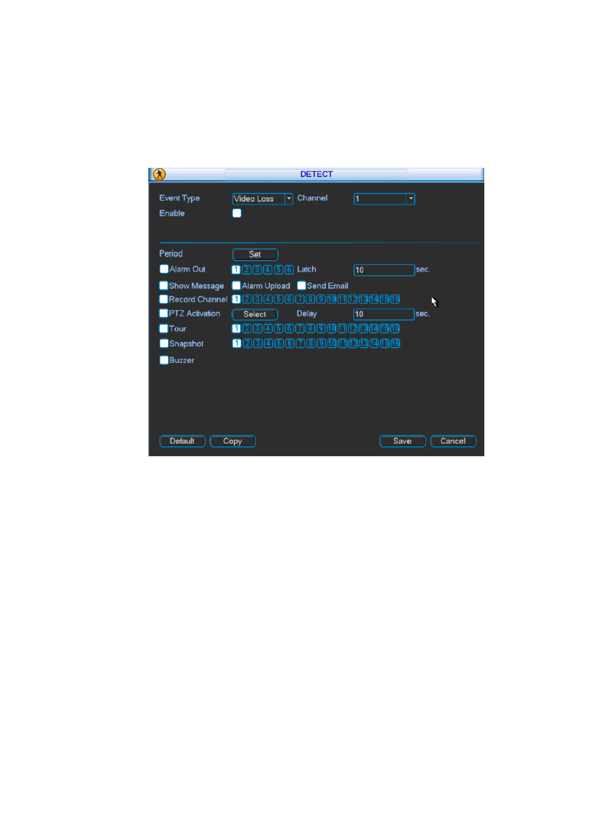Viewport: 591px width, 836px height.
Task: Toggle Record Channel number 4
Action: [268, 299]
